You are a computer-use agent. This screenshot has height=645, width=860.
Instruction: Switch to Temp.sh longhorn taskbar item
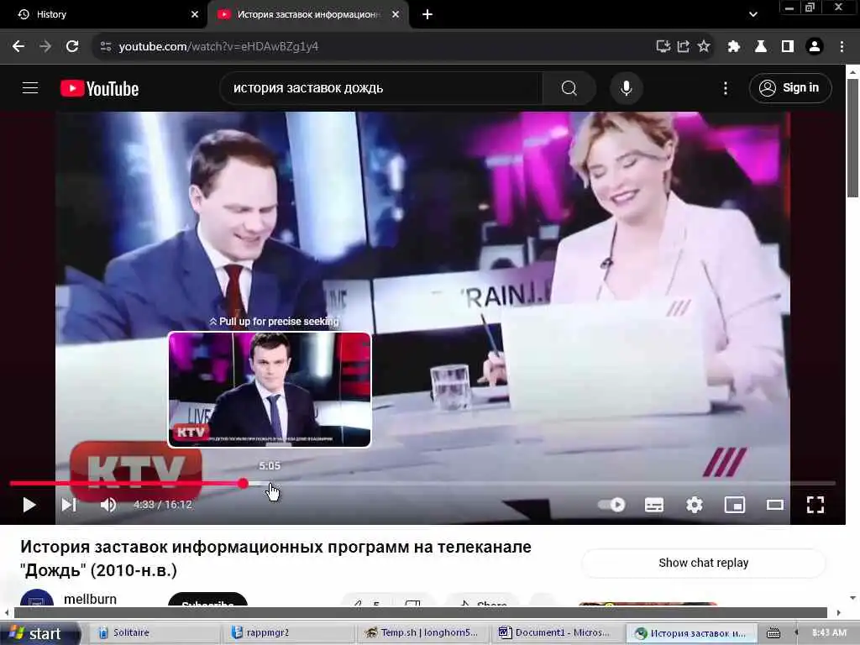[423, 633]
